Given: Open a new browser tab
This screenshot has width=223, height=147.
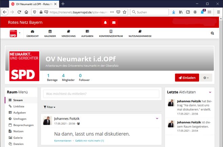Looking at the screenshot, I should click(63, 4).
